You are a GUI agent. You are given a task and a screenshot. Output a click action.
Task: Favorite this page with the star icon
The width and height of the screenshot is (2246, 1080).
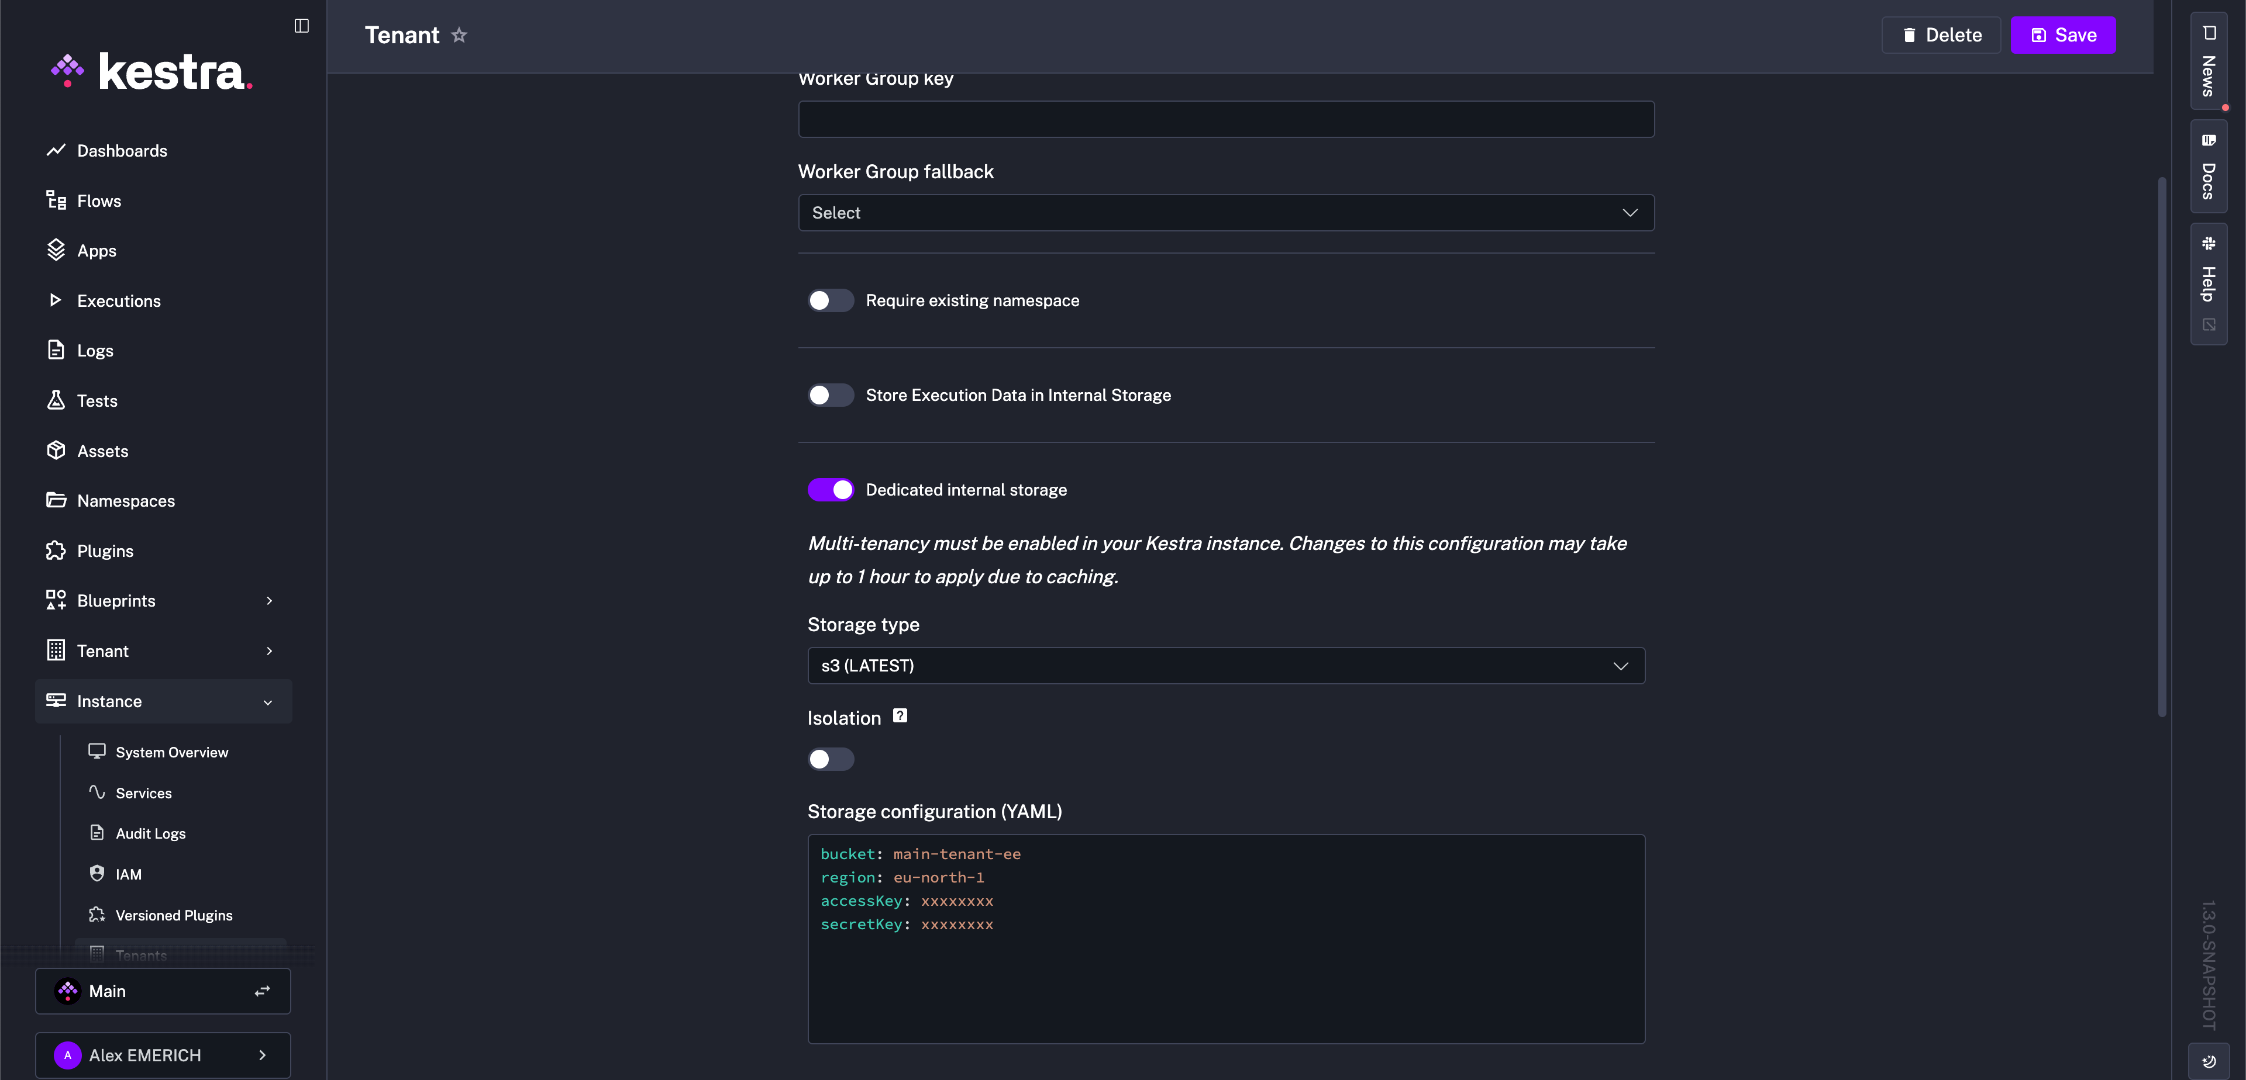coord(460,35)
